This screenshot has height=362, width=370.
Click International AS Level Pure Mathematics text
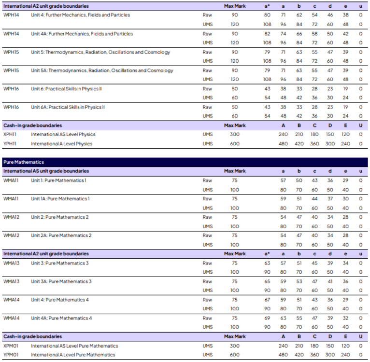click(x=74, y=346)
